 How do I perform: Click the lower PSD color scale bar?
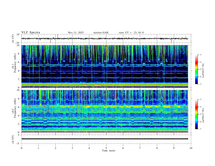pos(197,114)
